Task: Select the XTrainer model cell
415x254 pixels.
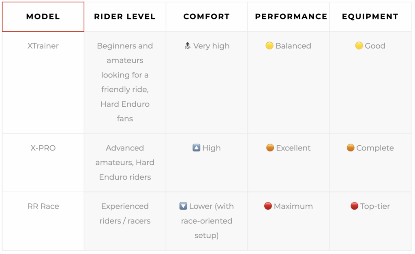Action: coord(43,82)
